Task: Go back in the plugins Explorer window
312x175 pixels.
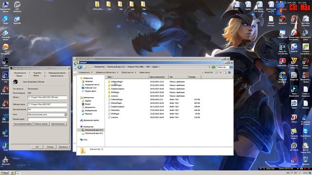Action: pos(79,67)
